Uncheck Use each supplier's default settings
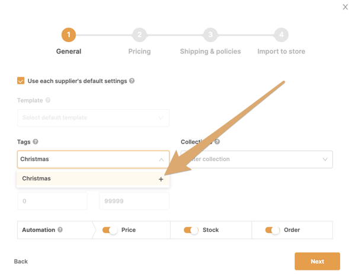This screenshot has width=349, height=274. pyautogui.click(x=21, y=81)
